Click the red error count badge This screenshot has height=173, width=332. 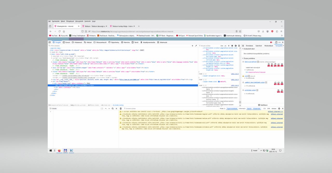tap(271, 42)
